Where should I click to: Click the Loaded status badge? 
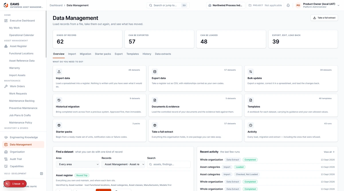click(240, 167)
